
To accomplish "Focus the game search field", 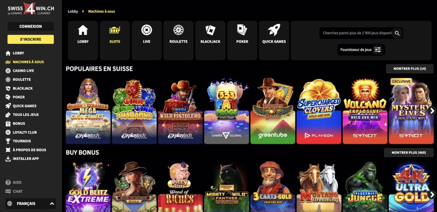I will click(356, 33).
